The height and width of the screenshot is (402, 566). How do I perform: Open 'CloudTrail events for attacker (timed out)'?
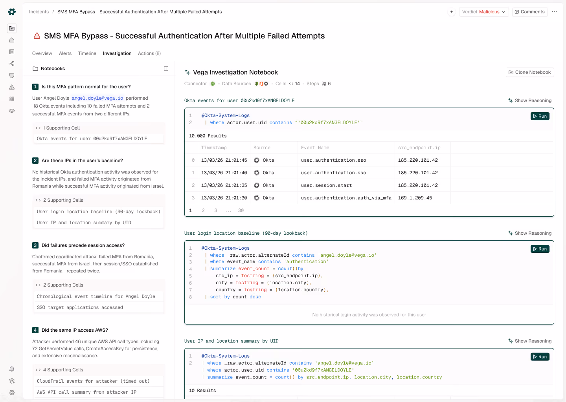[x=99, y=381]
